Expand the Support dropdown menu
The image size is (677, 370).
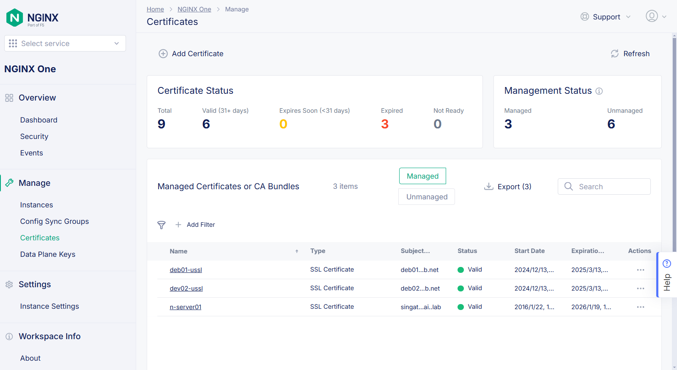pos(606,17)
